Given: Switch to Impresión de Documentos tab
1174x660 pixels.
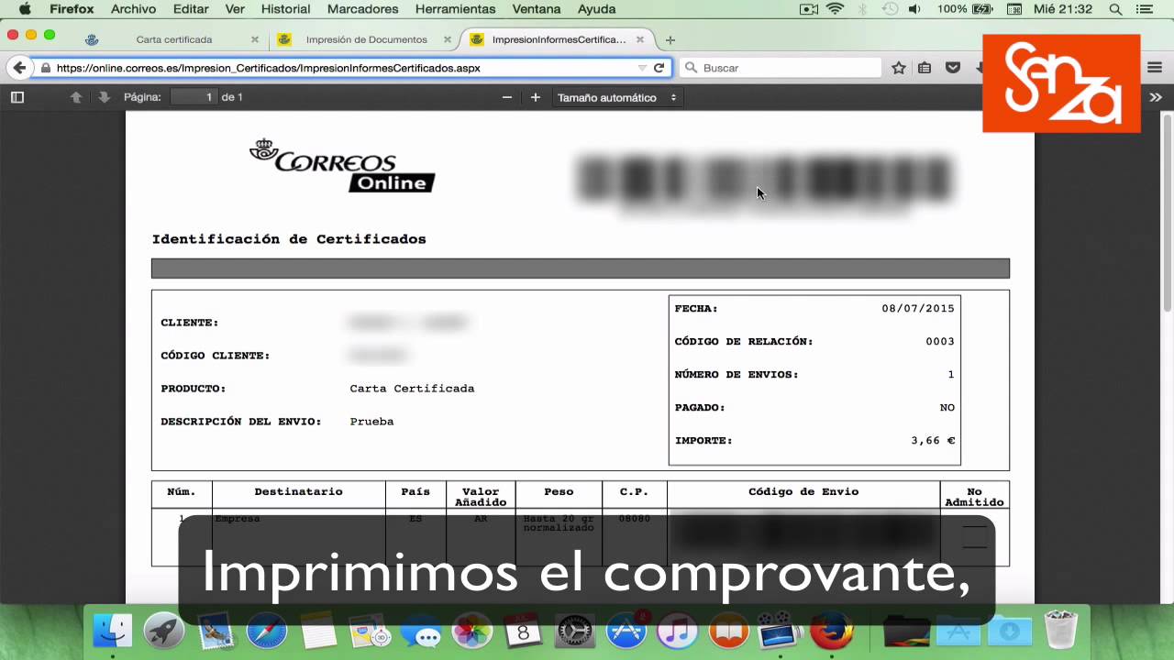Looking at the screenshot, I should [366, 40].
